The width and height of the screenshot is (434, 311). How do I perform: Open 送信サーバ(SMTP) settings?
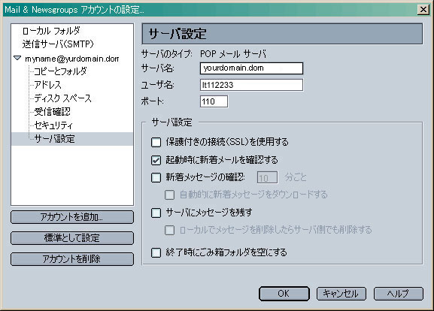tap(58, 44)
